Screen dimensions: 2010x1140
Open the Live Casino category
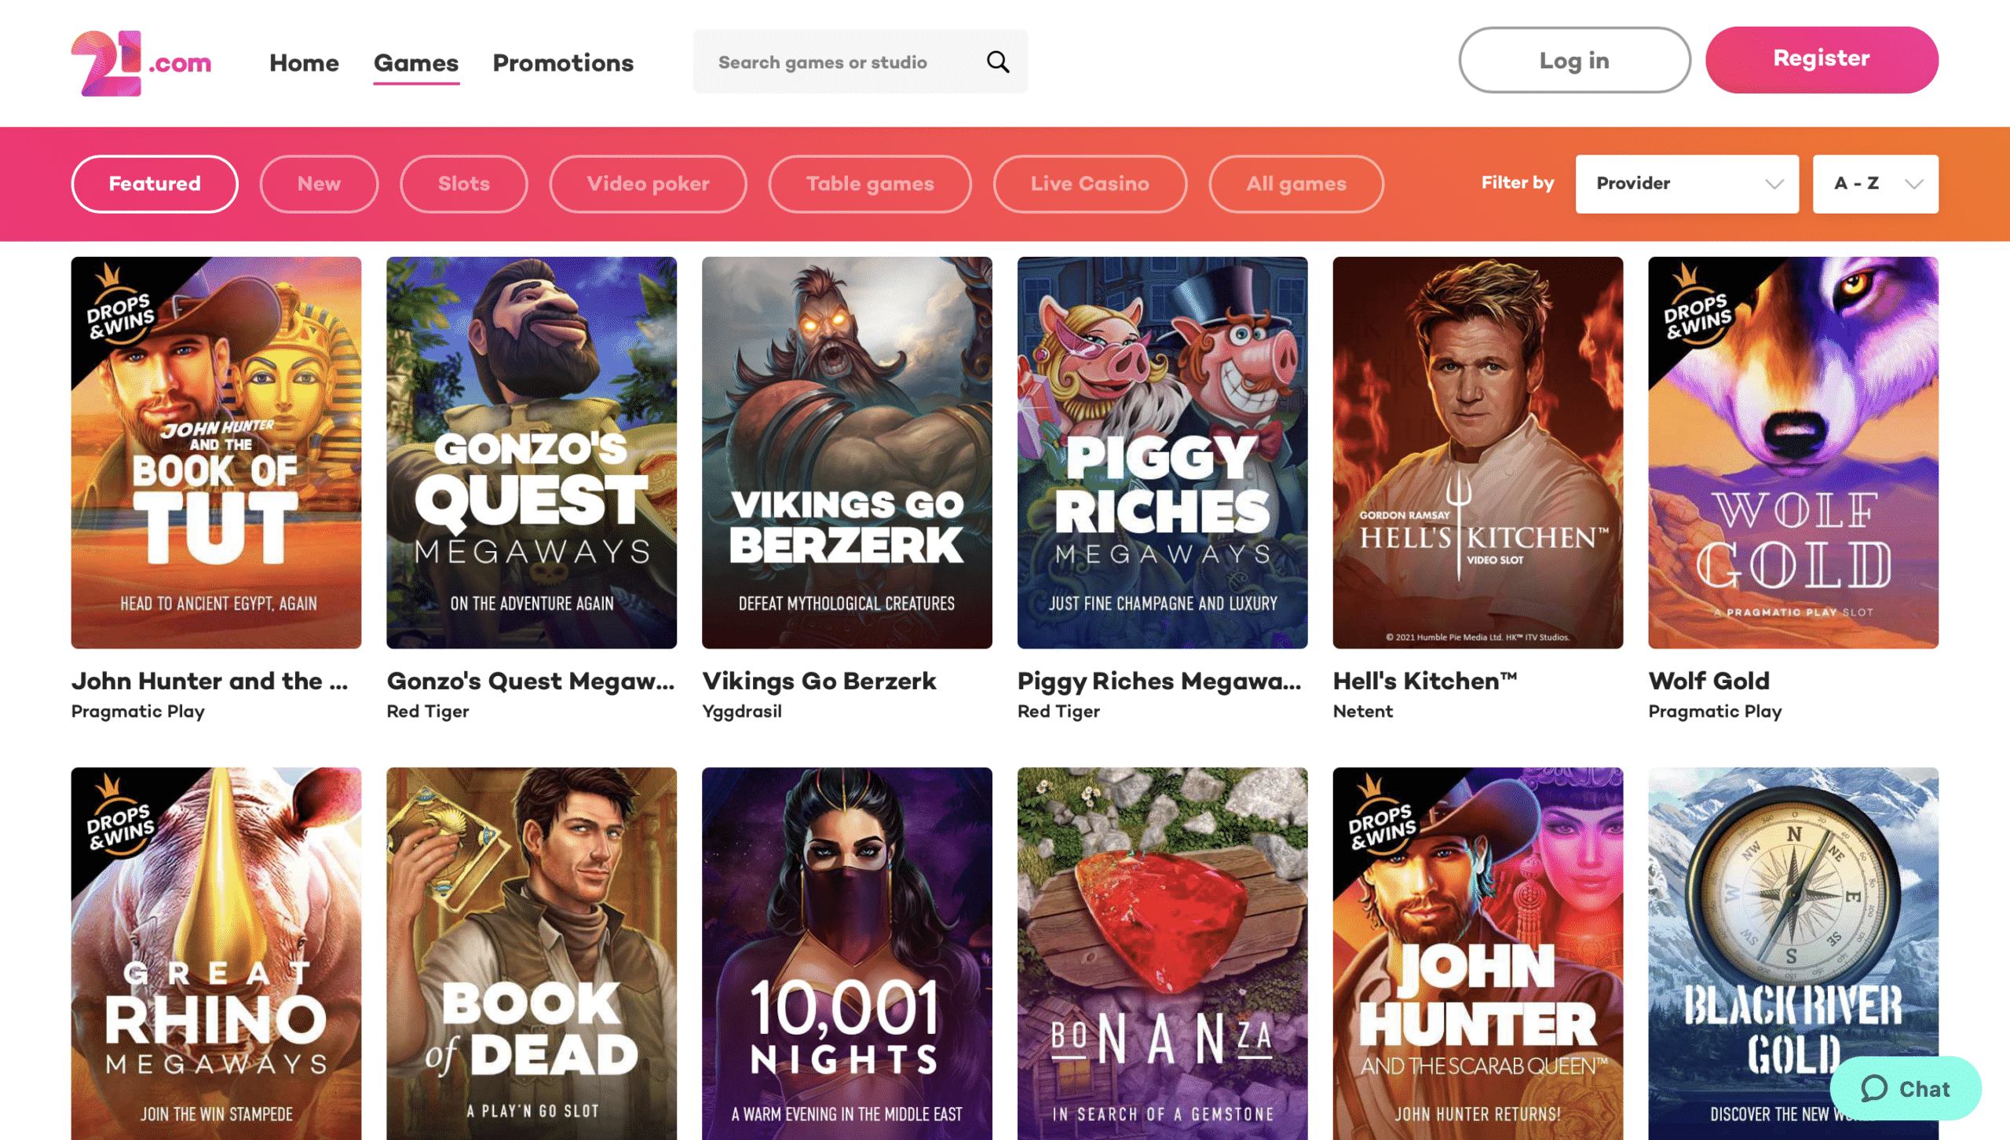tap(1090, 184)
